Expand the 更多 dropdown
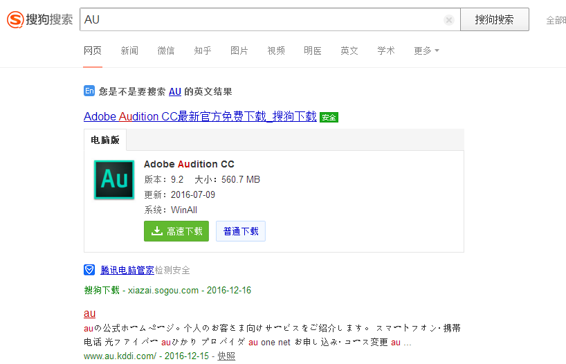The width and height of the screenshot is (566, 364). click(x=426, y=51)
